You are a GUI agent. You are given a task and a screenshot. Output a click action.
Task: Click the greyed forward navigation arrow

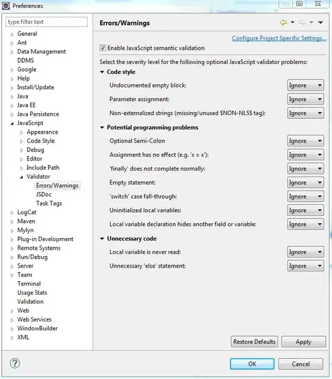(302, 23)
